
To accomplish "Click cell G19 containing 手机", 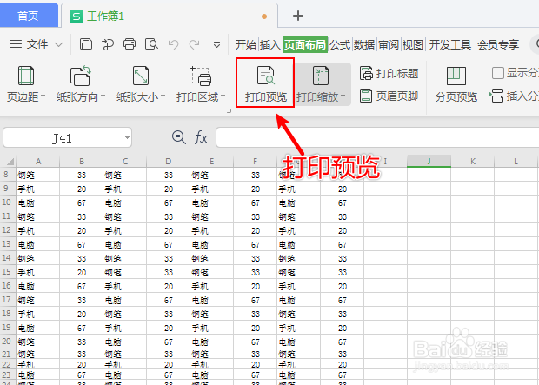I will coord(299,328).
